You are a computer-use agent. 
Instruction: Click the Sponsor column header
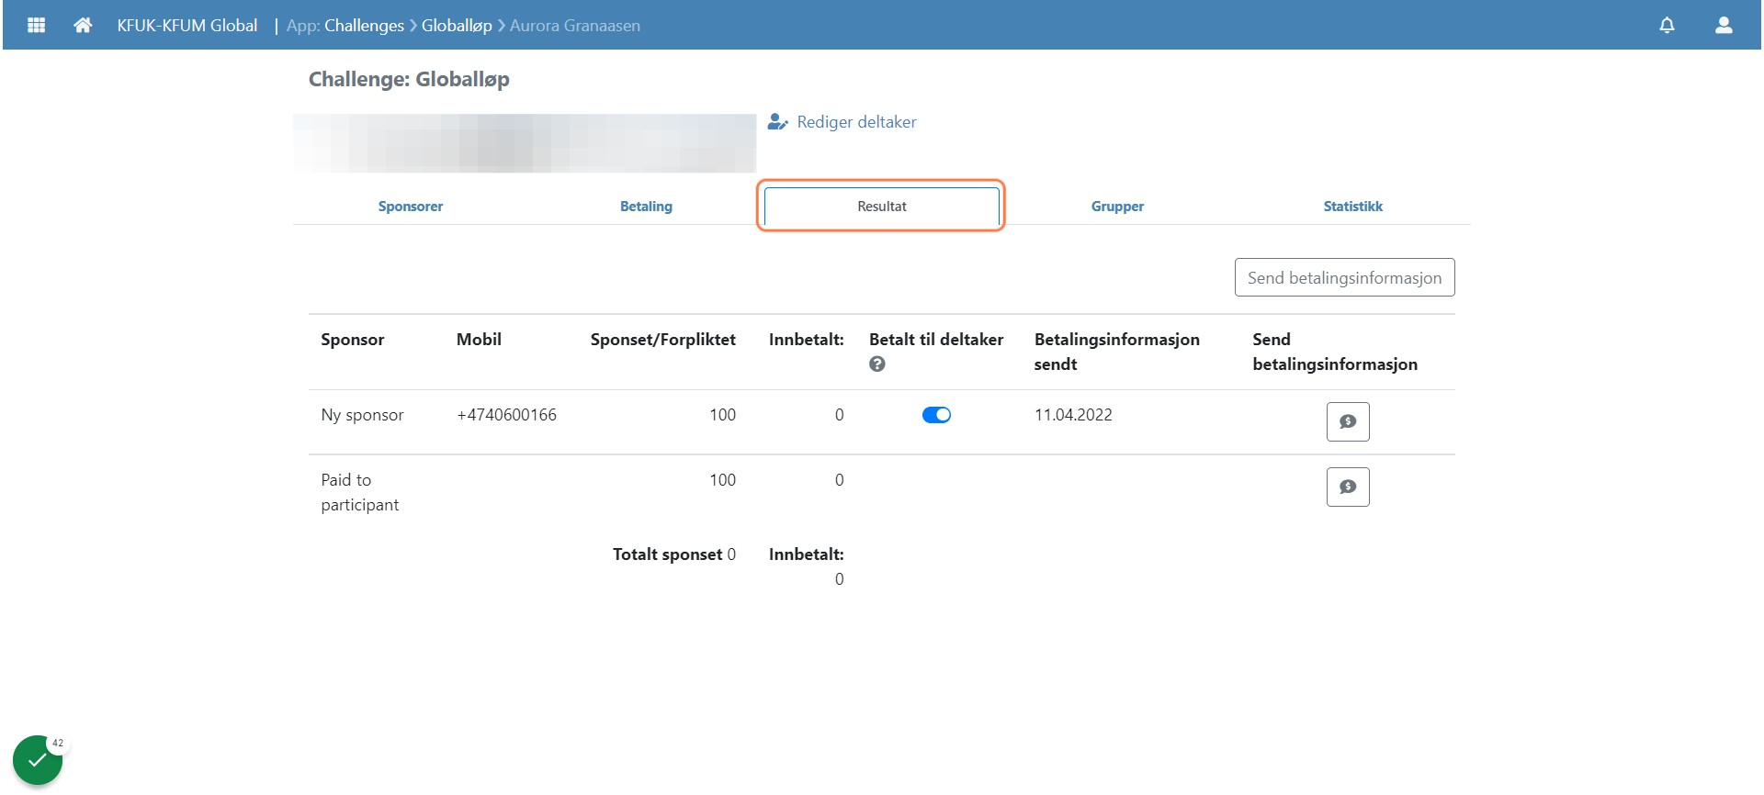[353, 340]
